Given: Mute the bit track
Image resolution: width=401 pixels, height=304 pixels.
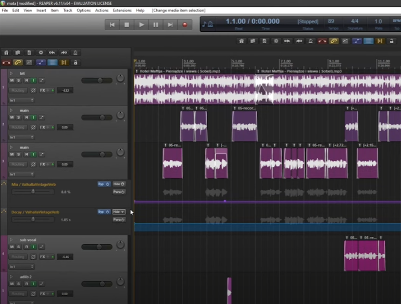Looking at the screenshot, I should [x=12, y=80].
